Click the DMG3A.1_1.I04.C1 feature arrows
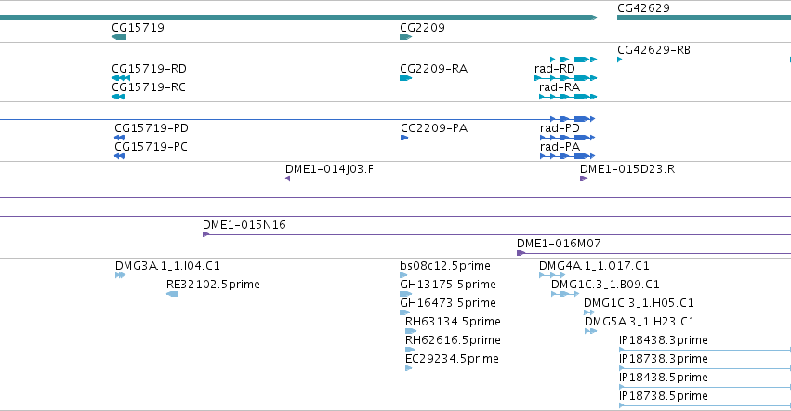 (x=120, y=275)
